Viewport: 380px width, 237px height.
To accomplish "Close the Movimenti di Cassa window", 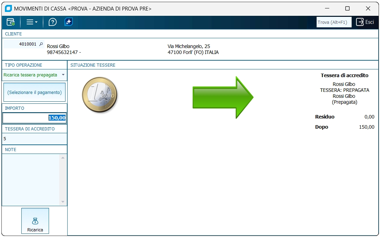I will point(368,8).
